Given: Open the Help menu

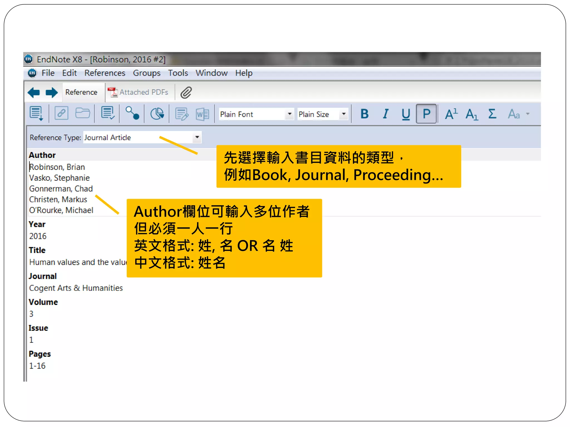Looking at the screenshot, I should click(x=244, y=73).
